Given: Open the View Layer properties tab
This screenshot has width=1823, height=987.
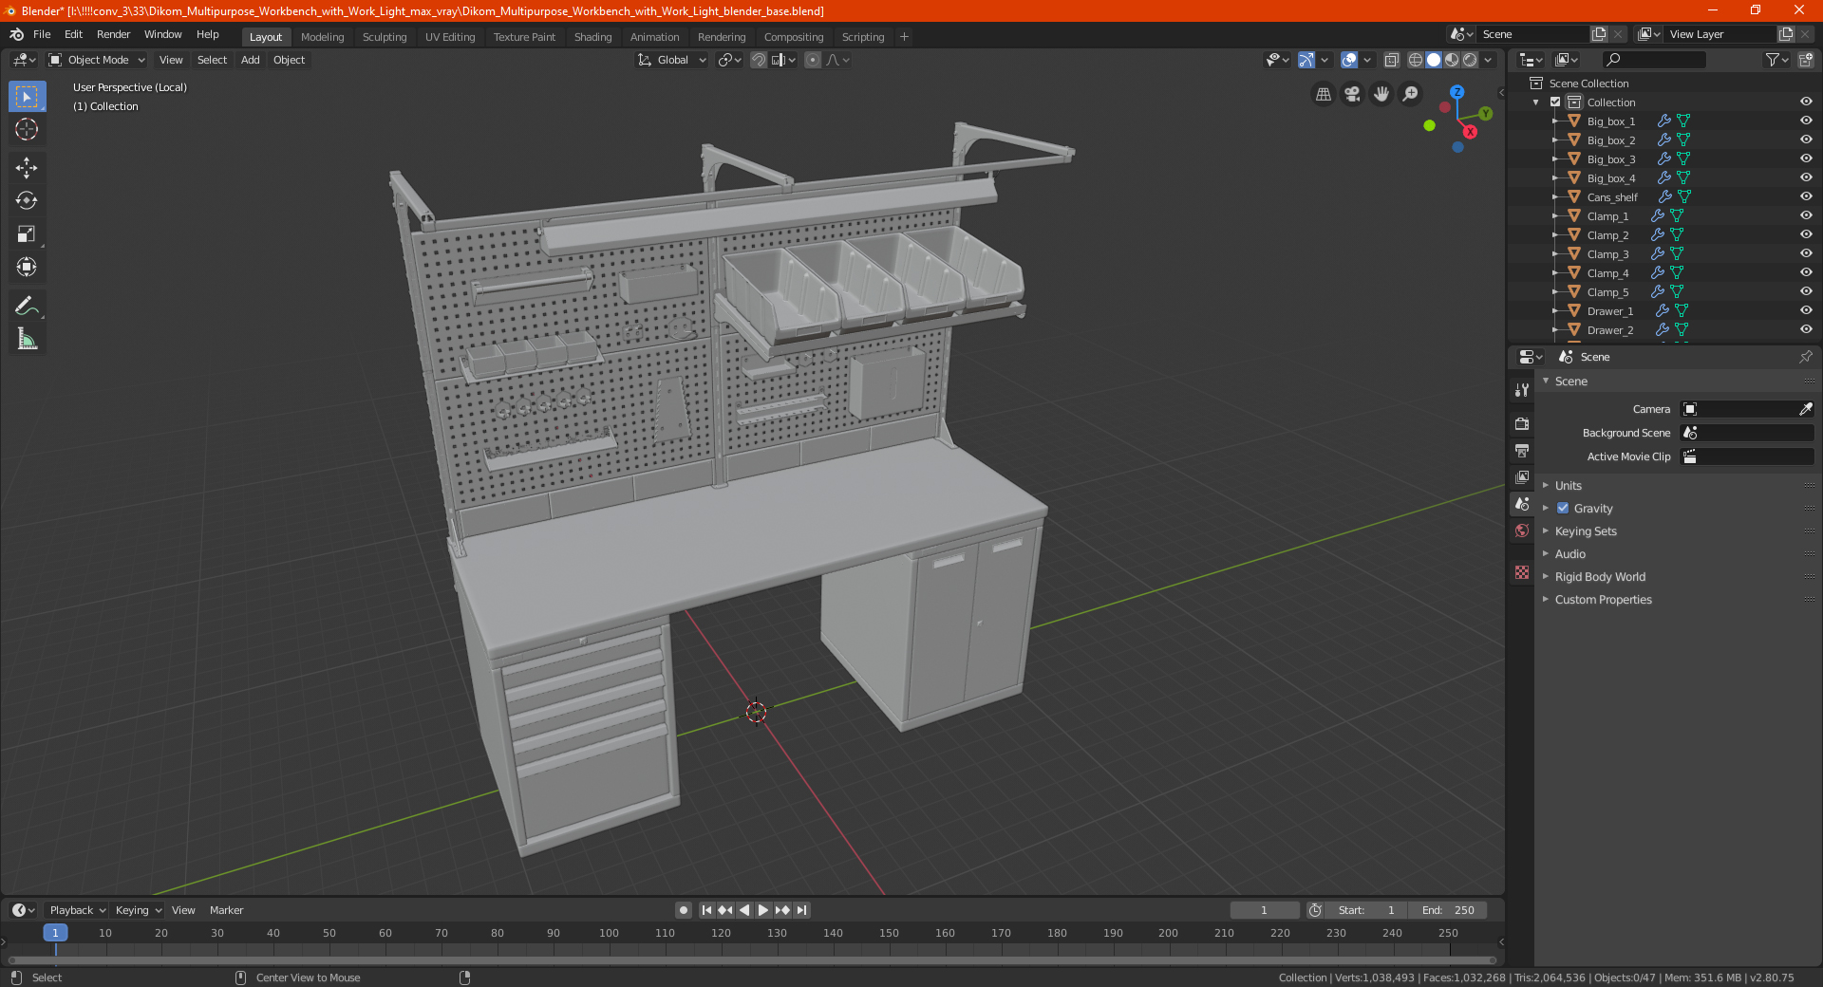Looking at the screenshot, I should [x=1522, y=476].
